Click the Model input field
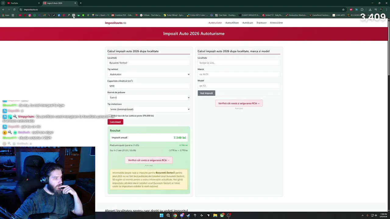 click(239, 86)
